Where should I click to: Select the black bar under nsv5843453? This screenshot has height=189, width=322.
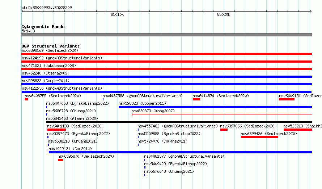179,122
